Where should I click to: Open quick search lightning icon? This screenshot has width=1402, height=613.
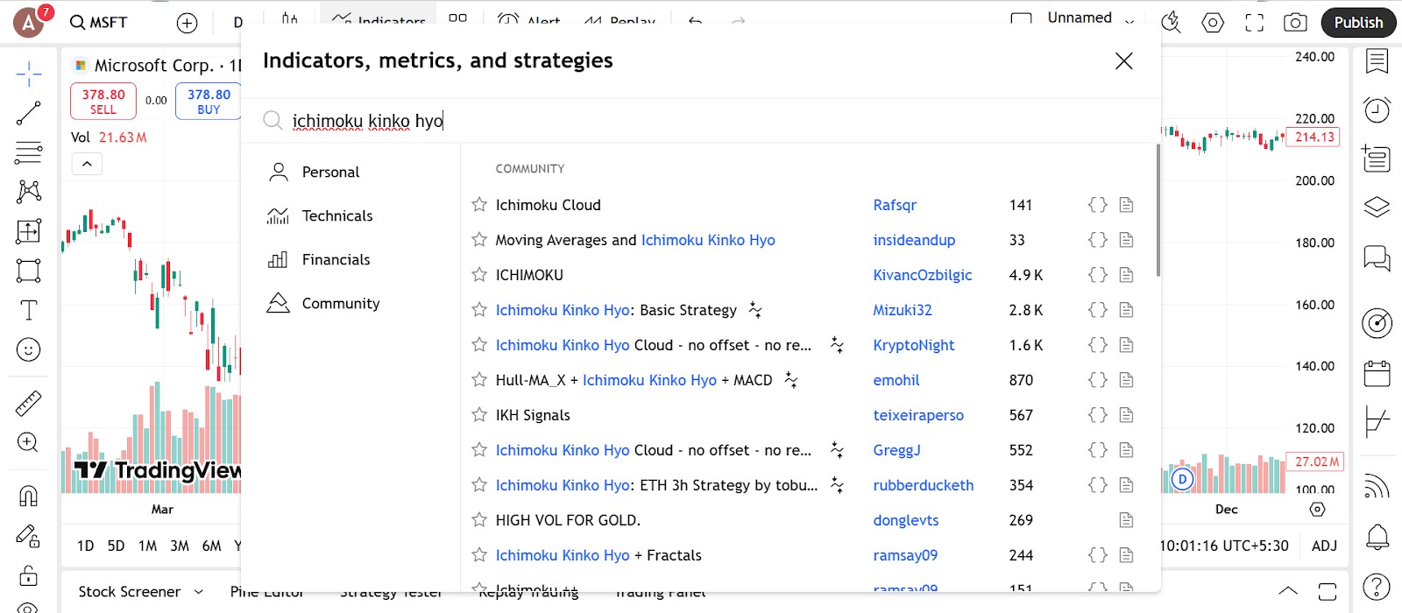(x=1171, y=23)
